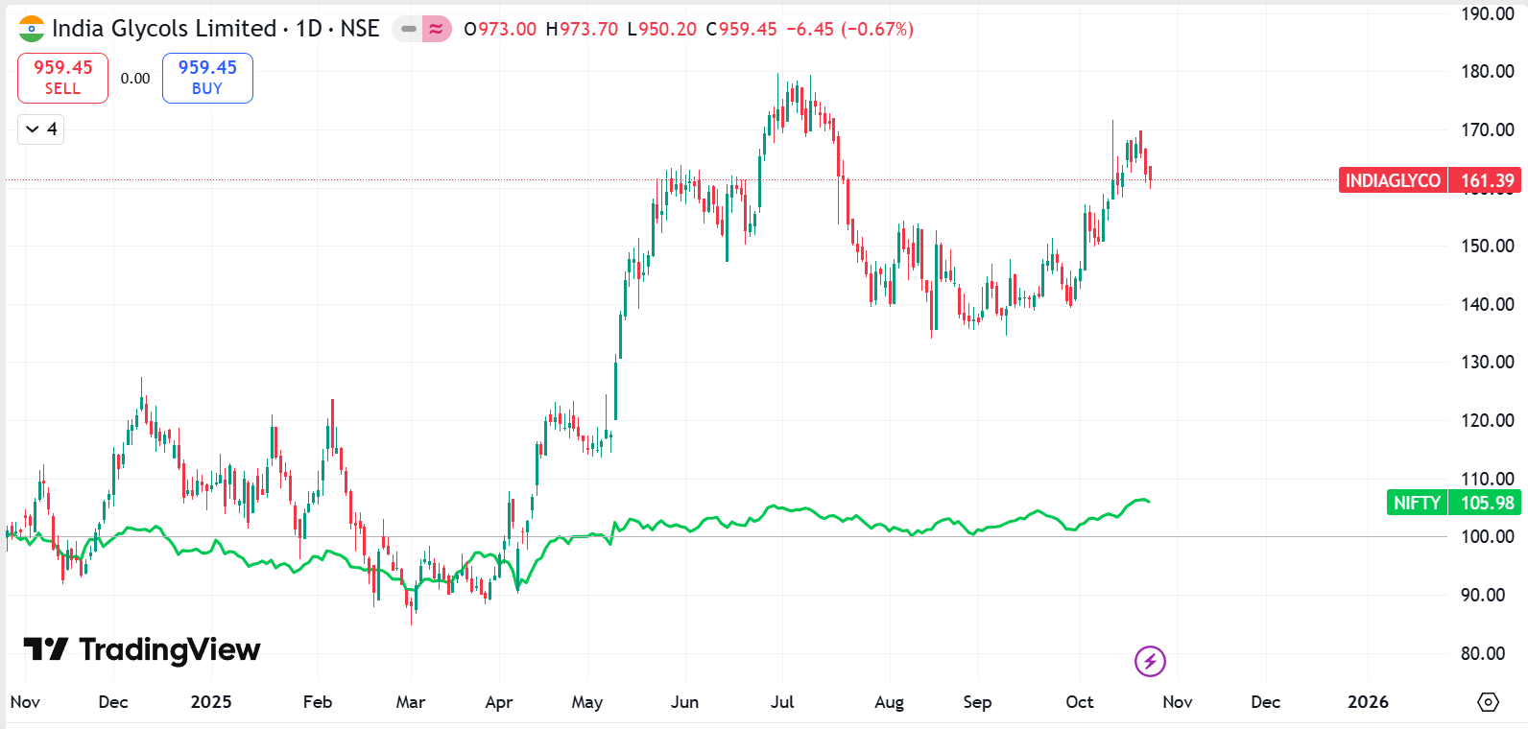1528x729 pixels.
Task: Click the pink approximate-equals data mode icon
Action: pos(436,29)
